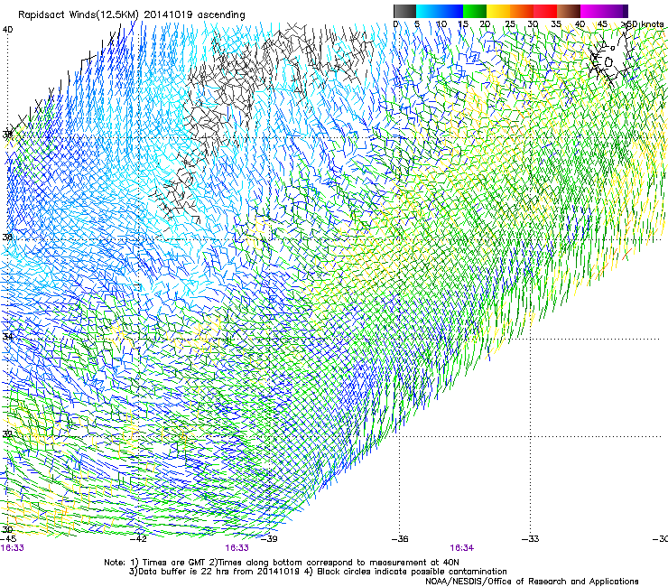Click the '32' latitude axis label
The height and width of the screenshot is (587, 668).
pyautogui.click(x=7, y=434)
